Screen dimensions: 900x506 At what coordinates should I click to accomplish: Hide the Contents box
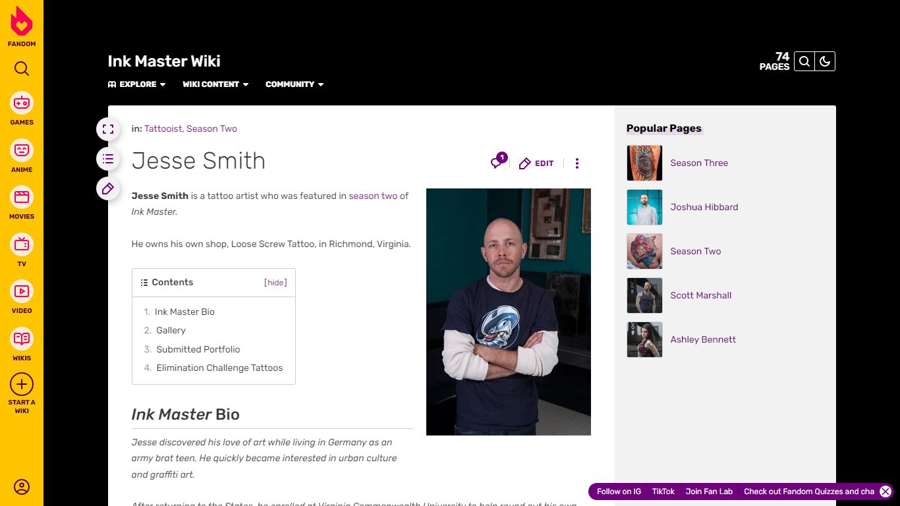click(275, 283)
